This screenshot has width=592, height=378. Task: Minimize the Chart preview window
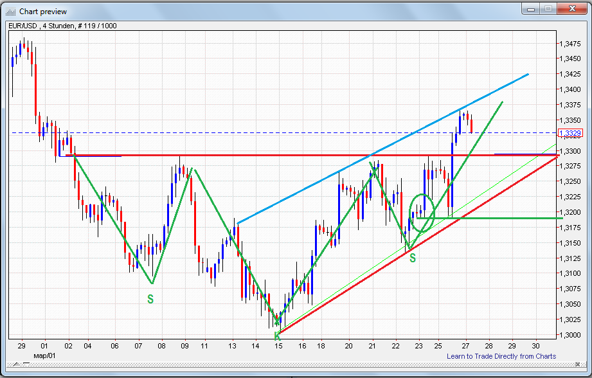point(531,8)
